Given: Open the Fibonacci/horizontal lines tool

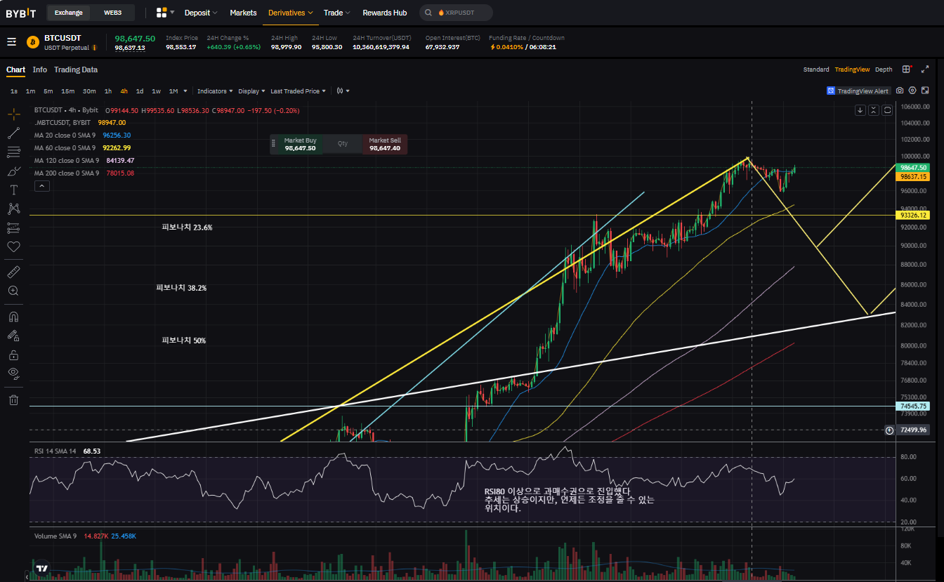Looking at the screenshot, I should pos(13,152).
